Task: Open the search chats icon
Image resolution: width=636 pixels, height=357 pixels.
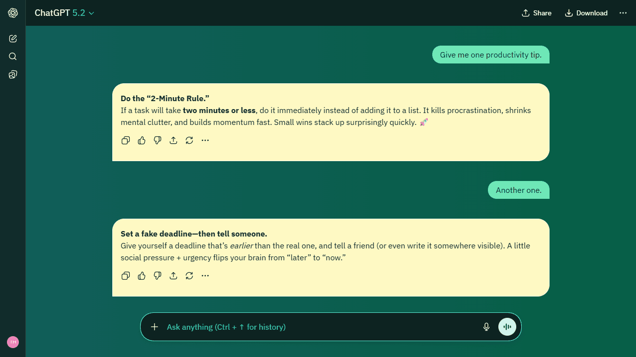Action: [13, 57]
